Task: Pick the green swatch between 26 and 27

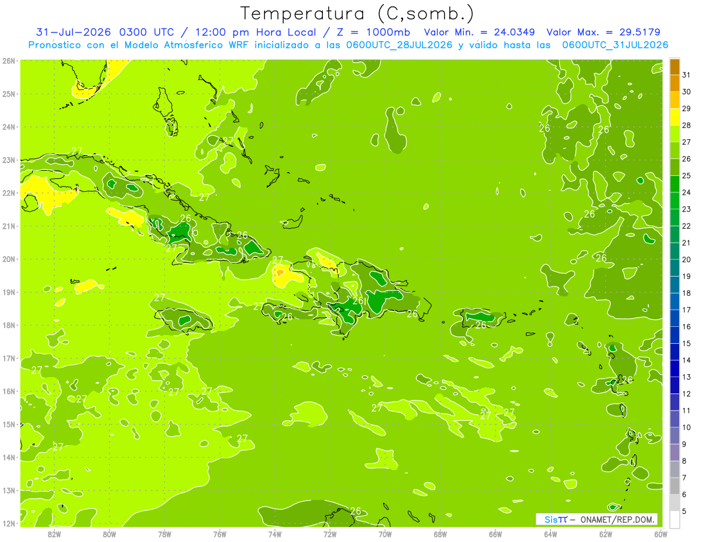Action: [675, 150]
